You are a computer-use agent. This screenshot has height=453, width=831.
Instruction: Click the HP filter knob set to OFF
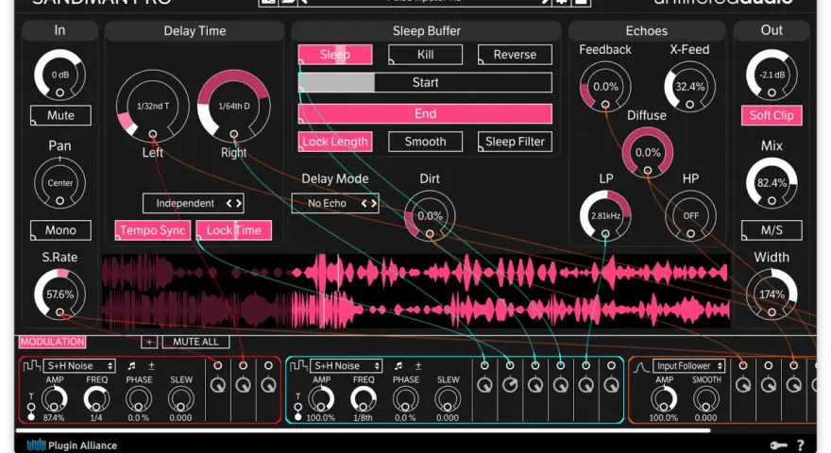coord(690,215)
